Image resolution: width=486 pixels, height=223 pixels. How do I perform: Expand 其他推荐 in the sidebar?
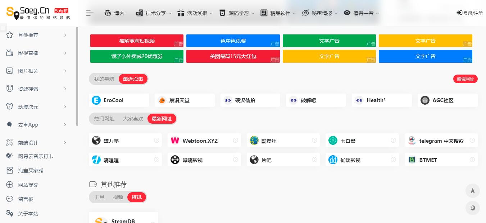pyautogui.click(x=37, y=35)
